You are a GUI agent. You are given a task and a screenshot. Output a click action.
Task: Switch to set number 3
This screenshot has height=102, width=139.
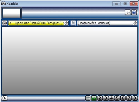pos(106,98)
